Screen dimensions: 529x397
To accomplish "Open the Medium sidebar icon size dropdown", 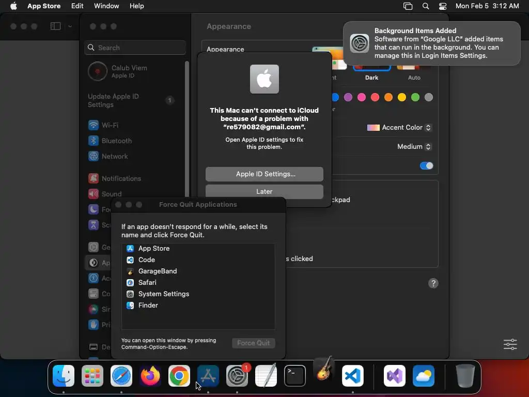I will coord(414,146).
